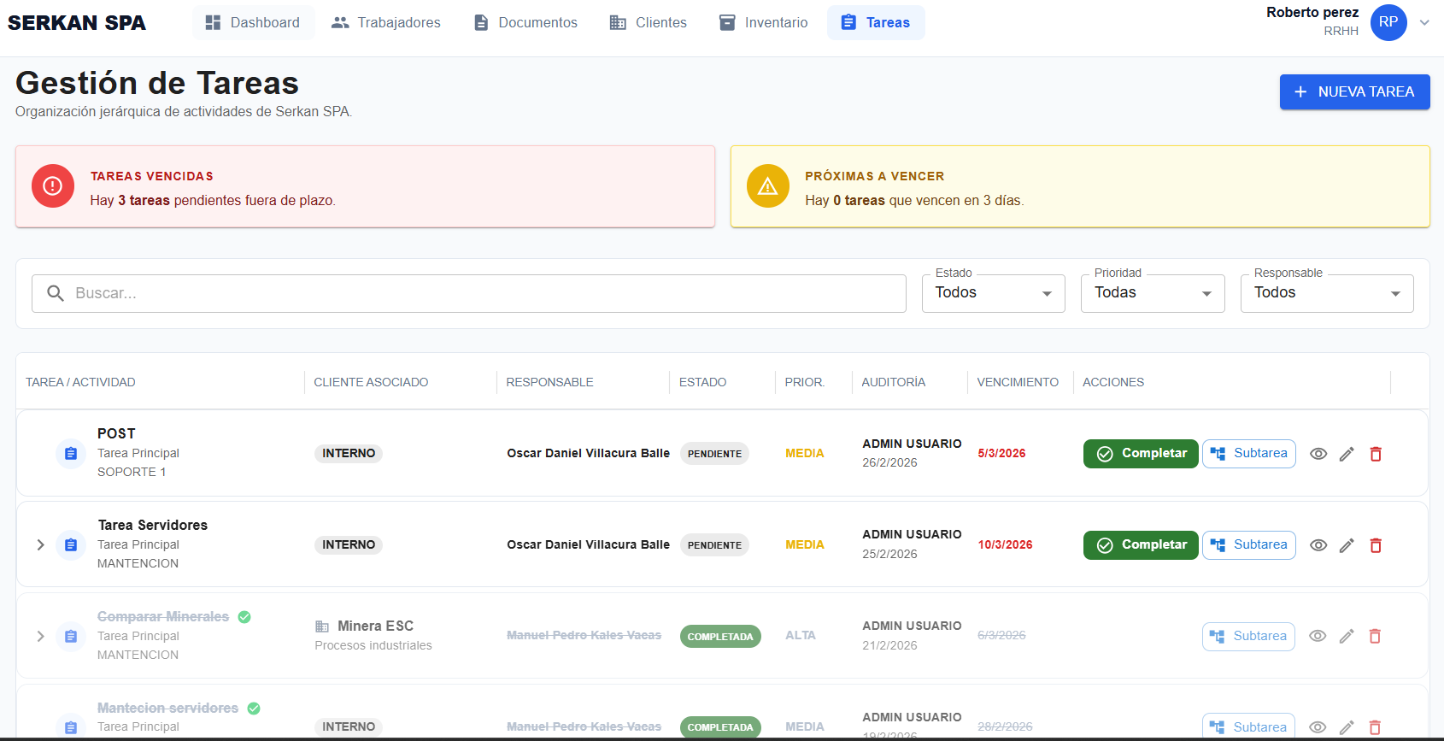Viewport: 1444px width, 741px height.
Task: Delete the Tarea Servidores task via trash icon
Action: tap(1376, 545)
